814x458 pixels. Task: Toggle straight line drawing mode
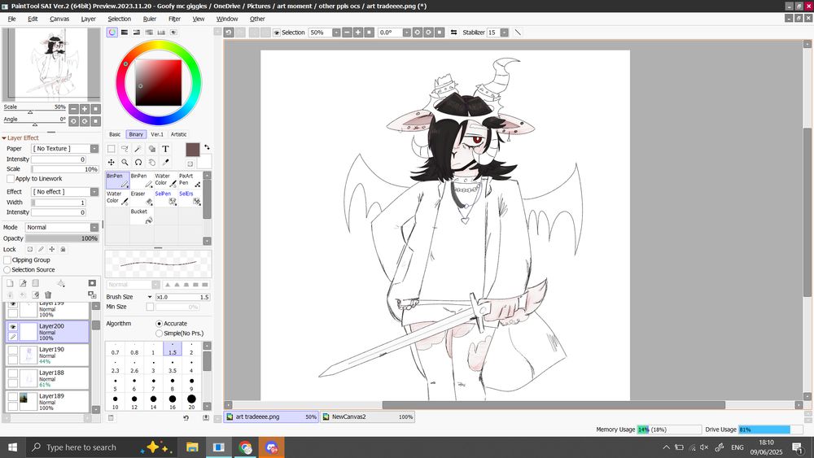pos(518,33)
